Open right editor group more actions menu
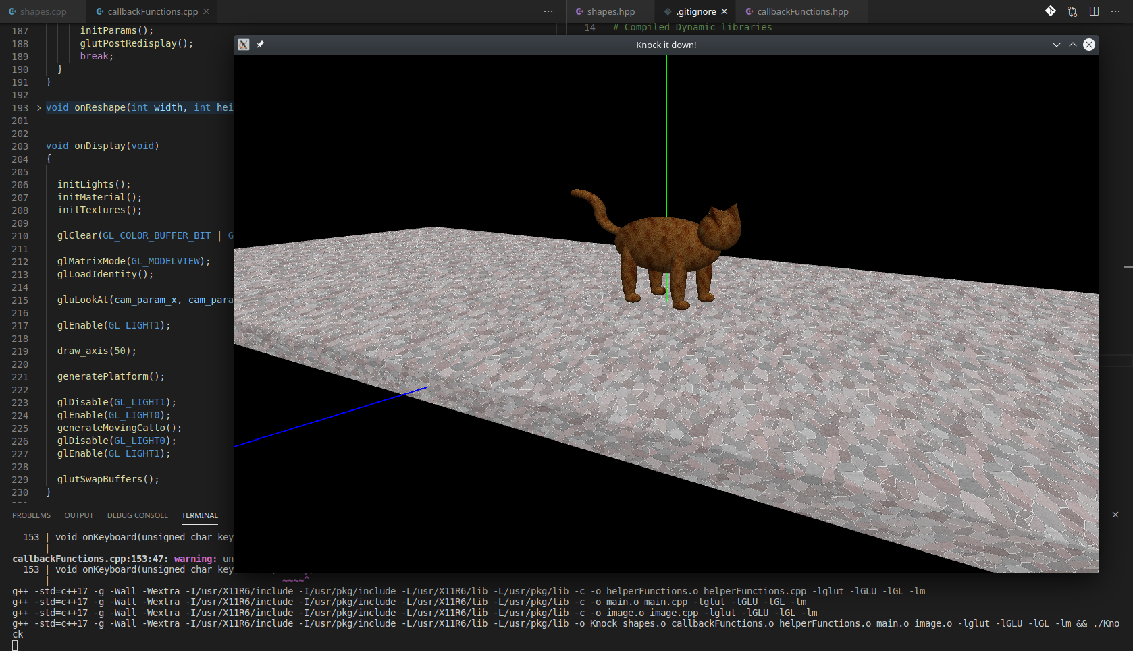 click(1115, 11)
